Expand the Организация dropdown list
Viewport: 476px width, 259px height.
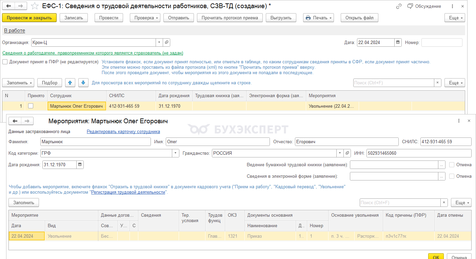coord(159,43)
